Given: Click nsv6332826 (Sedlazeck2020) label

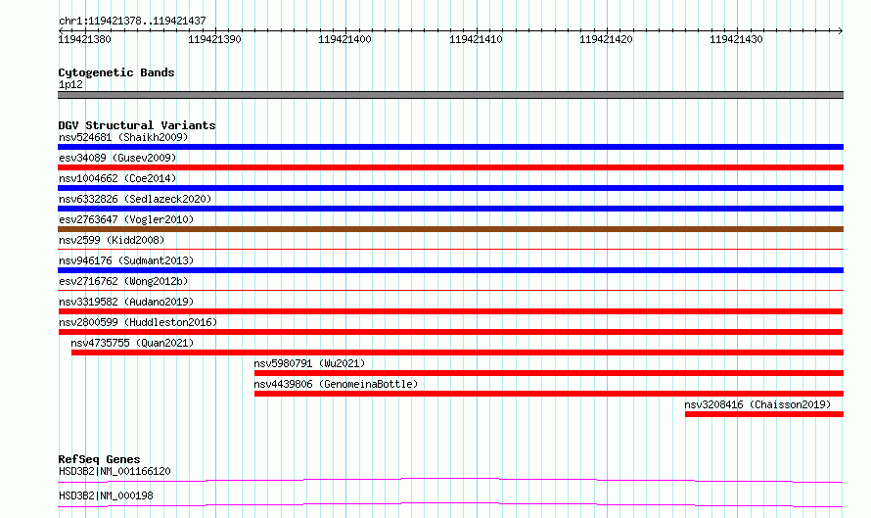Looking at the screenshot, I should click(135, 199).
